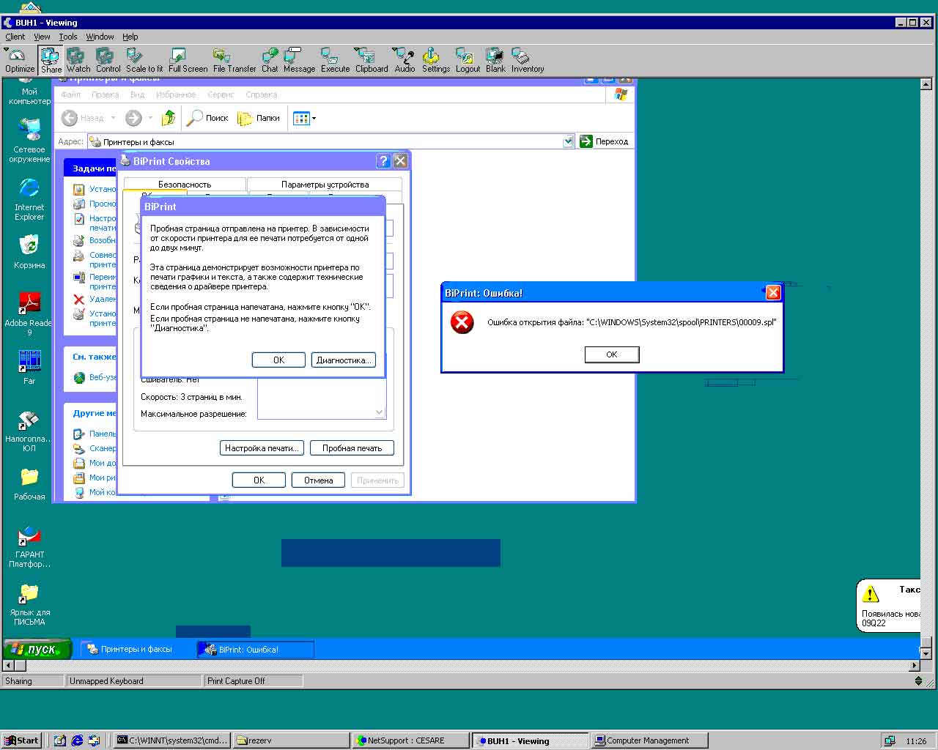The width and height of the screenshot is (938, 750).
Task: Click Scale to fit icon
Action: [x=144, y=60]
